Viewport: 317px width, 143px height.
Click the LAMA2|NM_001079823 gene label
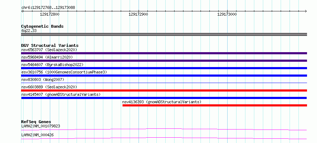41,126
